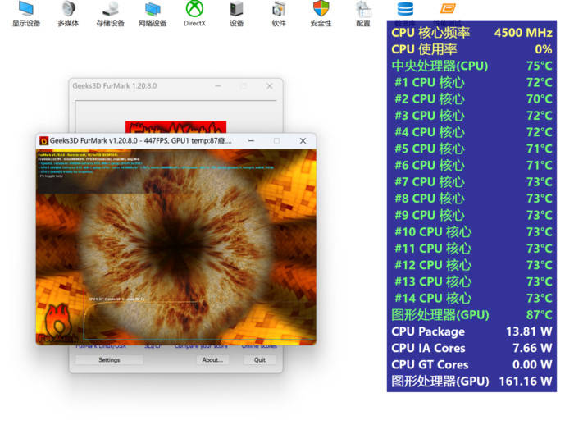Click the Quit button in FurMark launcher

[260, 360]
